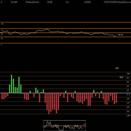Click the RSI axis label 70

point(2,30)
